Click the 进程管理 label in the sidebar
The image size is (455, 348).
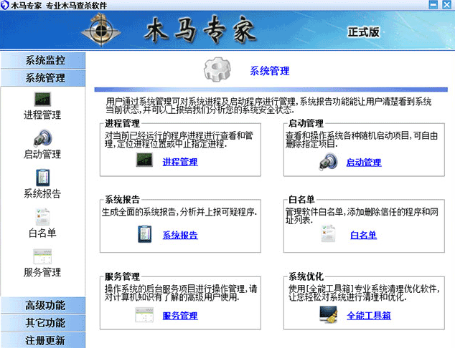click(x=42, y=115)
